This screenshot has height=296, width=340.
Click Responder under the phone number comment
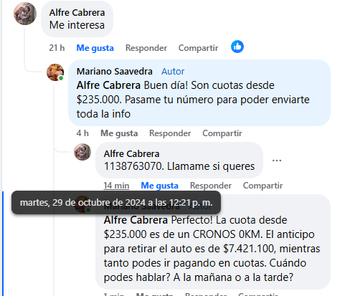click(x=211, y=186)
